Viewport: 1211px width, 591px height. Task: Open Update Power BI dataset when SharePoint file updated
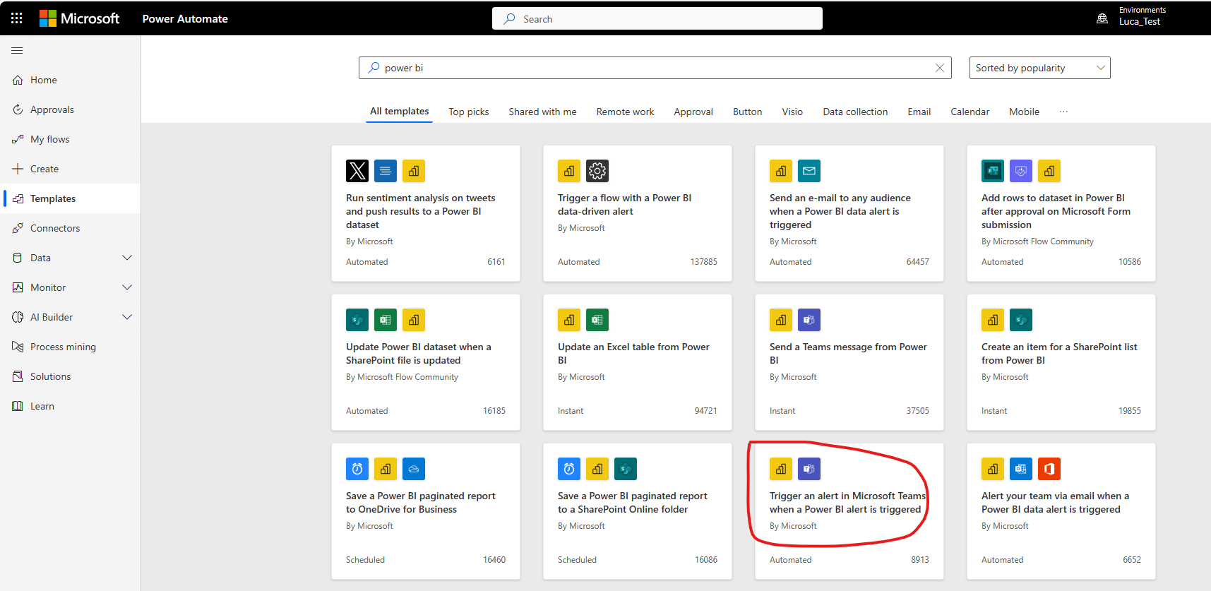point(426,362)
